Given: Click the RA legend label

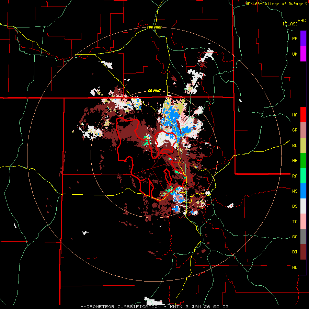Looking at the screenshot, I should click(x=295, y=176).
